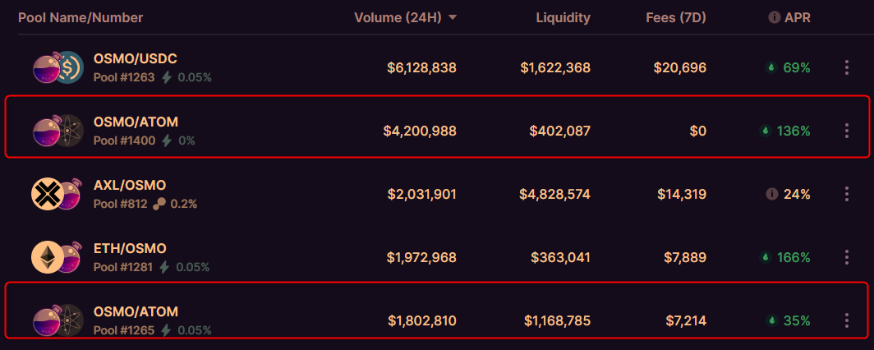
Task: Click the lightning bolt icon next to Pool #1263
Action: pos(167,77)
